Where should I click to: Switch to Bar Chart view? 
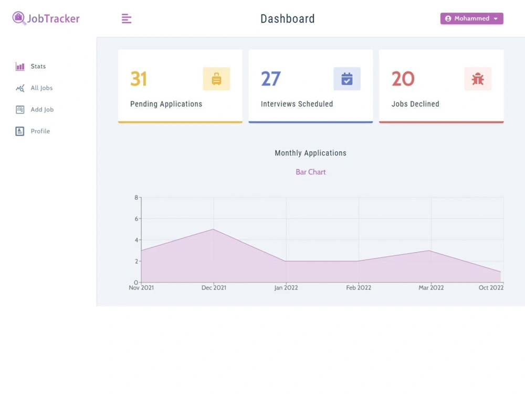point(311,172)
